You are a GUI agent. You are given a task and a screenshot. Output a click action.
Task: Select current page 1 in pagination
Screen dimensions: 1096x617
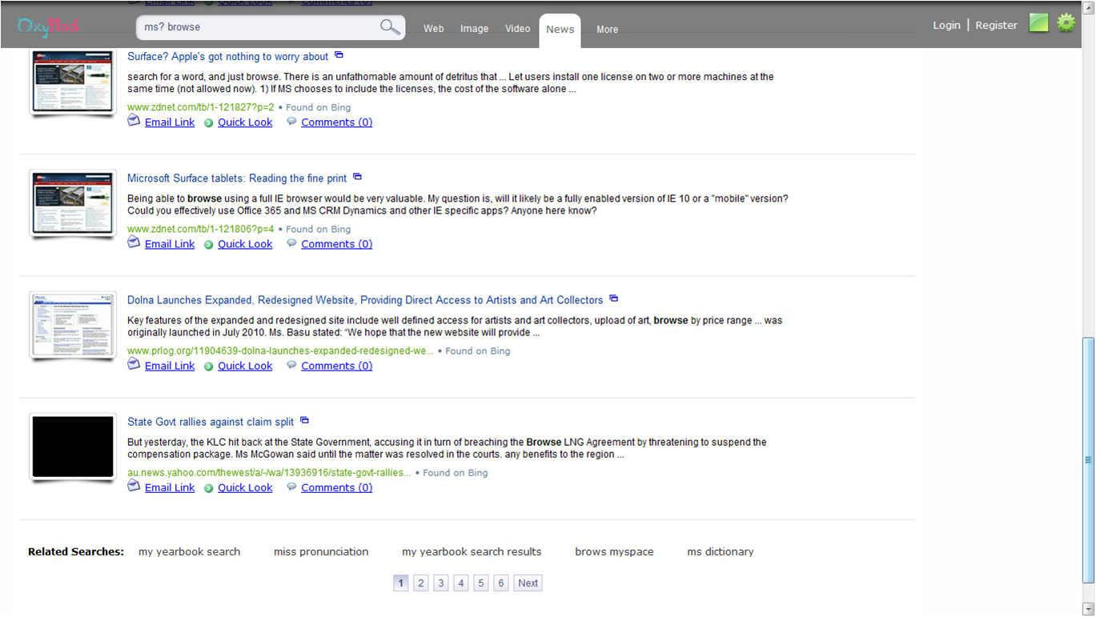(401, 583)
